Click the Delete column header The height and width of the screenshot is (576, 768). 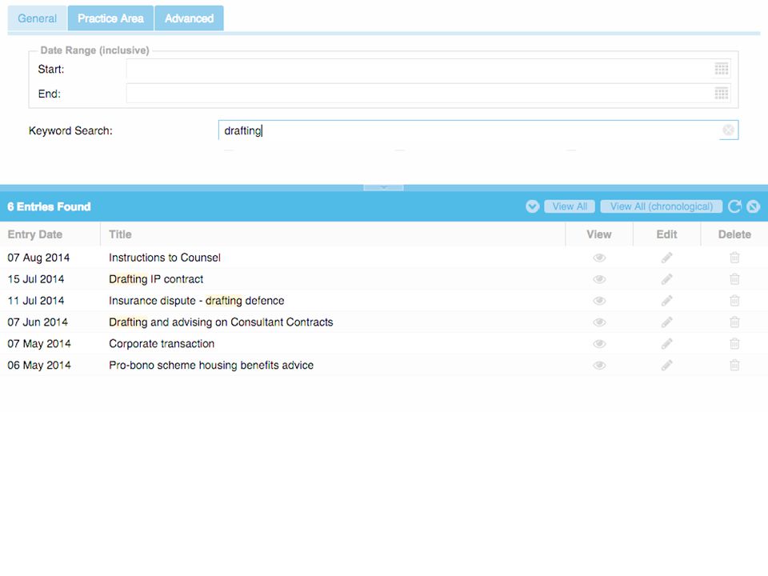pyautogui.click(x=734, y=234)
